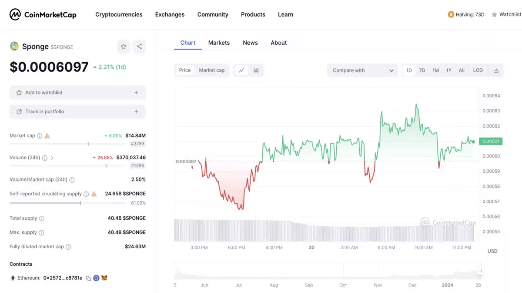Copy the Ethereum contract address
Screen dimensions: 522x293
(x=88, y=278)
